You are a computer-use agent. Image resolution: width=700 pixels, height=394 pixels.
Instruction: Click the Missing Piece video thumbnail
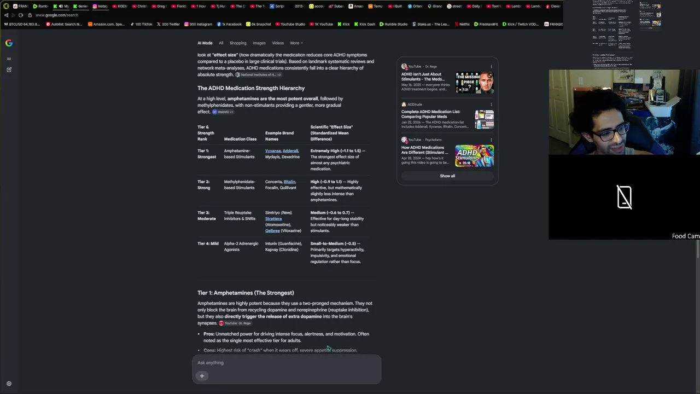[x=475, y=83]
